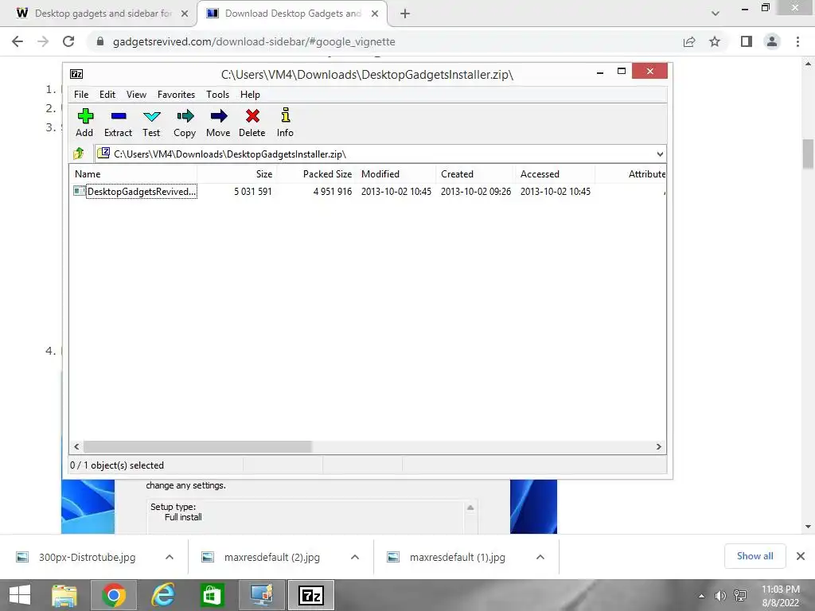Go forward in Chrome
This screenshot has width=815, height=611.
(43, 41)
